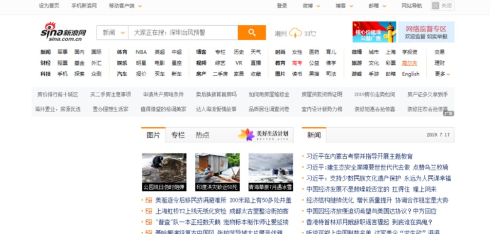Click the image icon beside 美驱逐令 headline
The image size is (490, 234).
[149, 200]
